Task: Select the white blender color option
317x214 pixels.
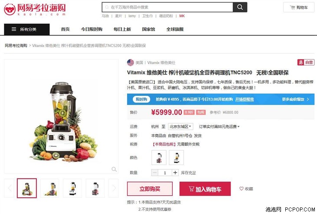Action: (x=176, y=158)
